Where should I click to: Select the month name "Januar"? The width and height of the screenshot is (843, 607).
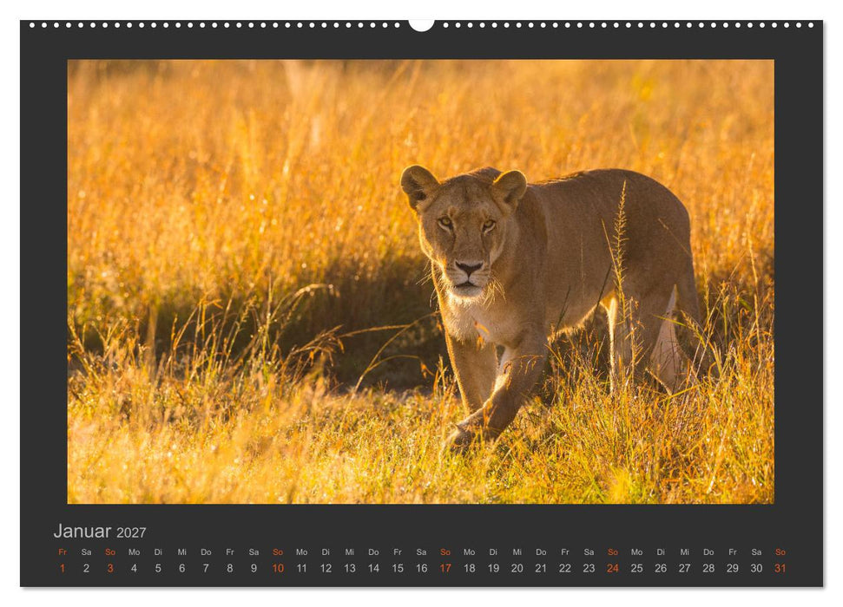82,531
